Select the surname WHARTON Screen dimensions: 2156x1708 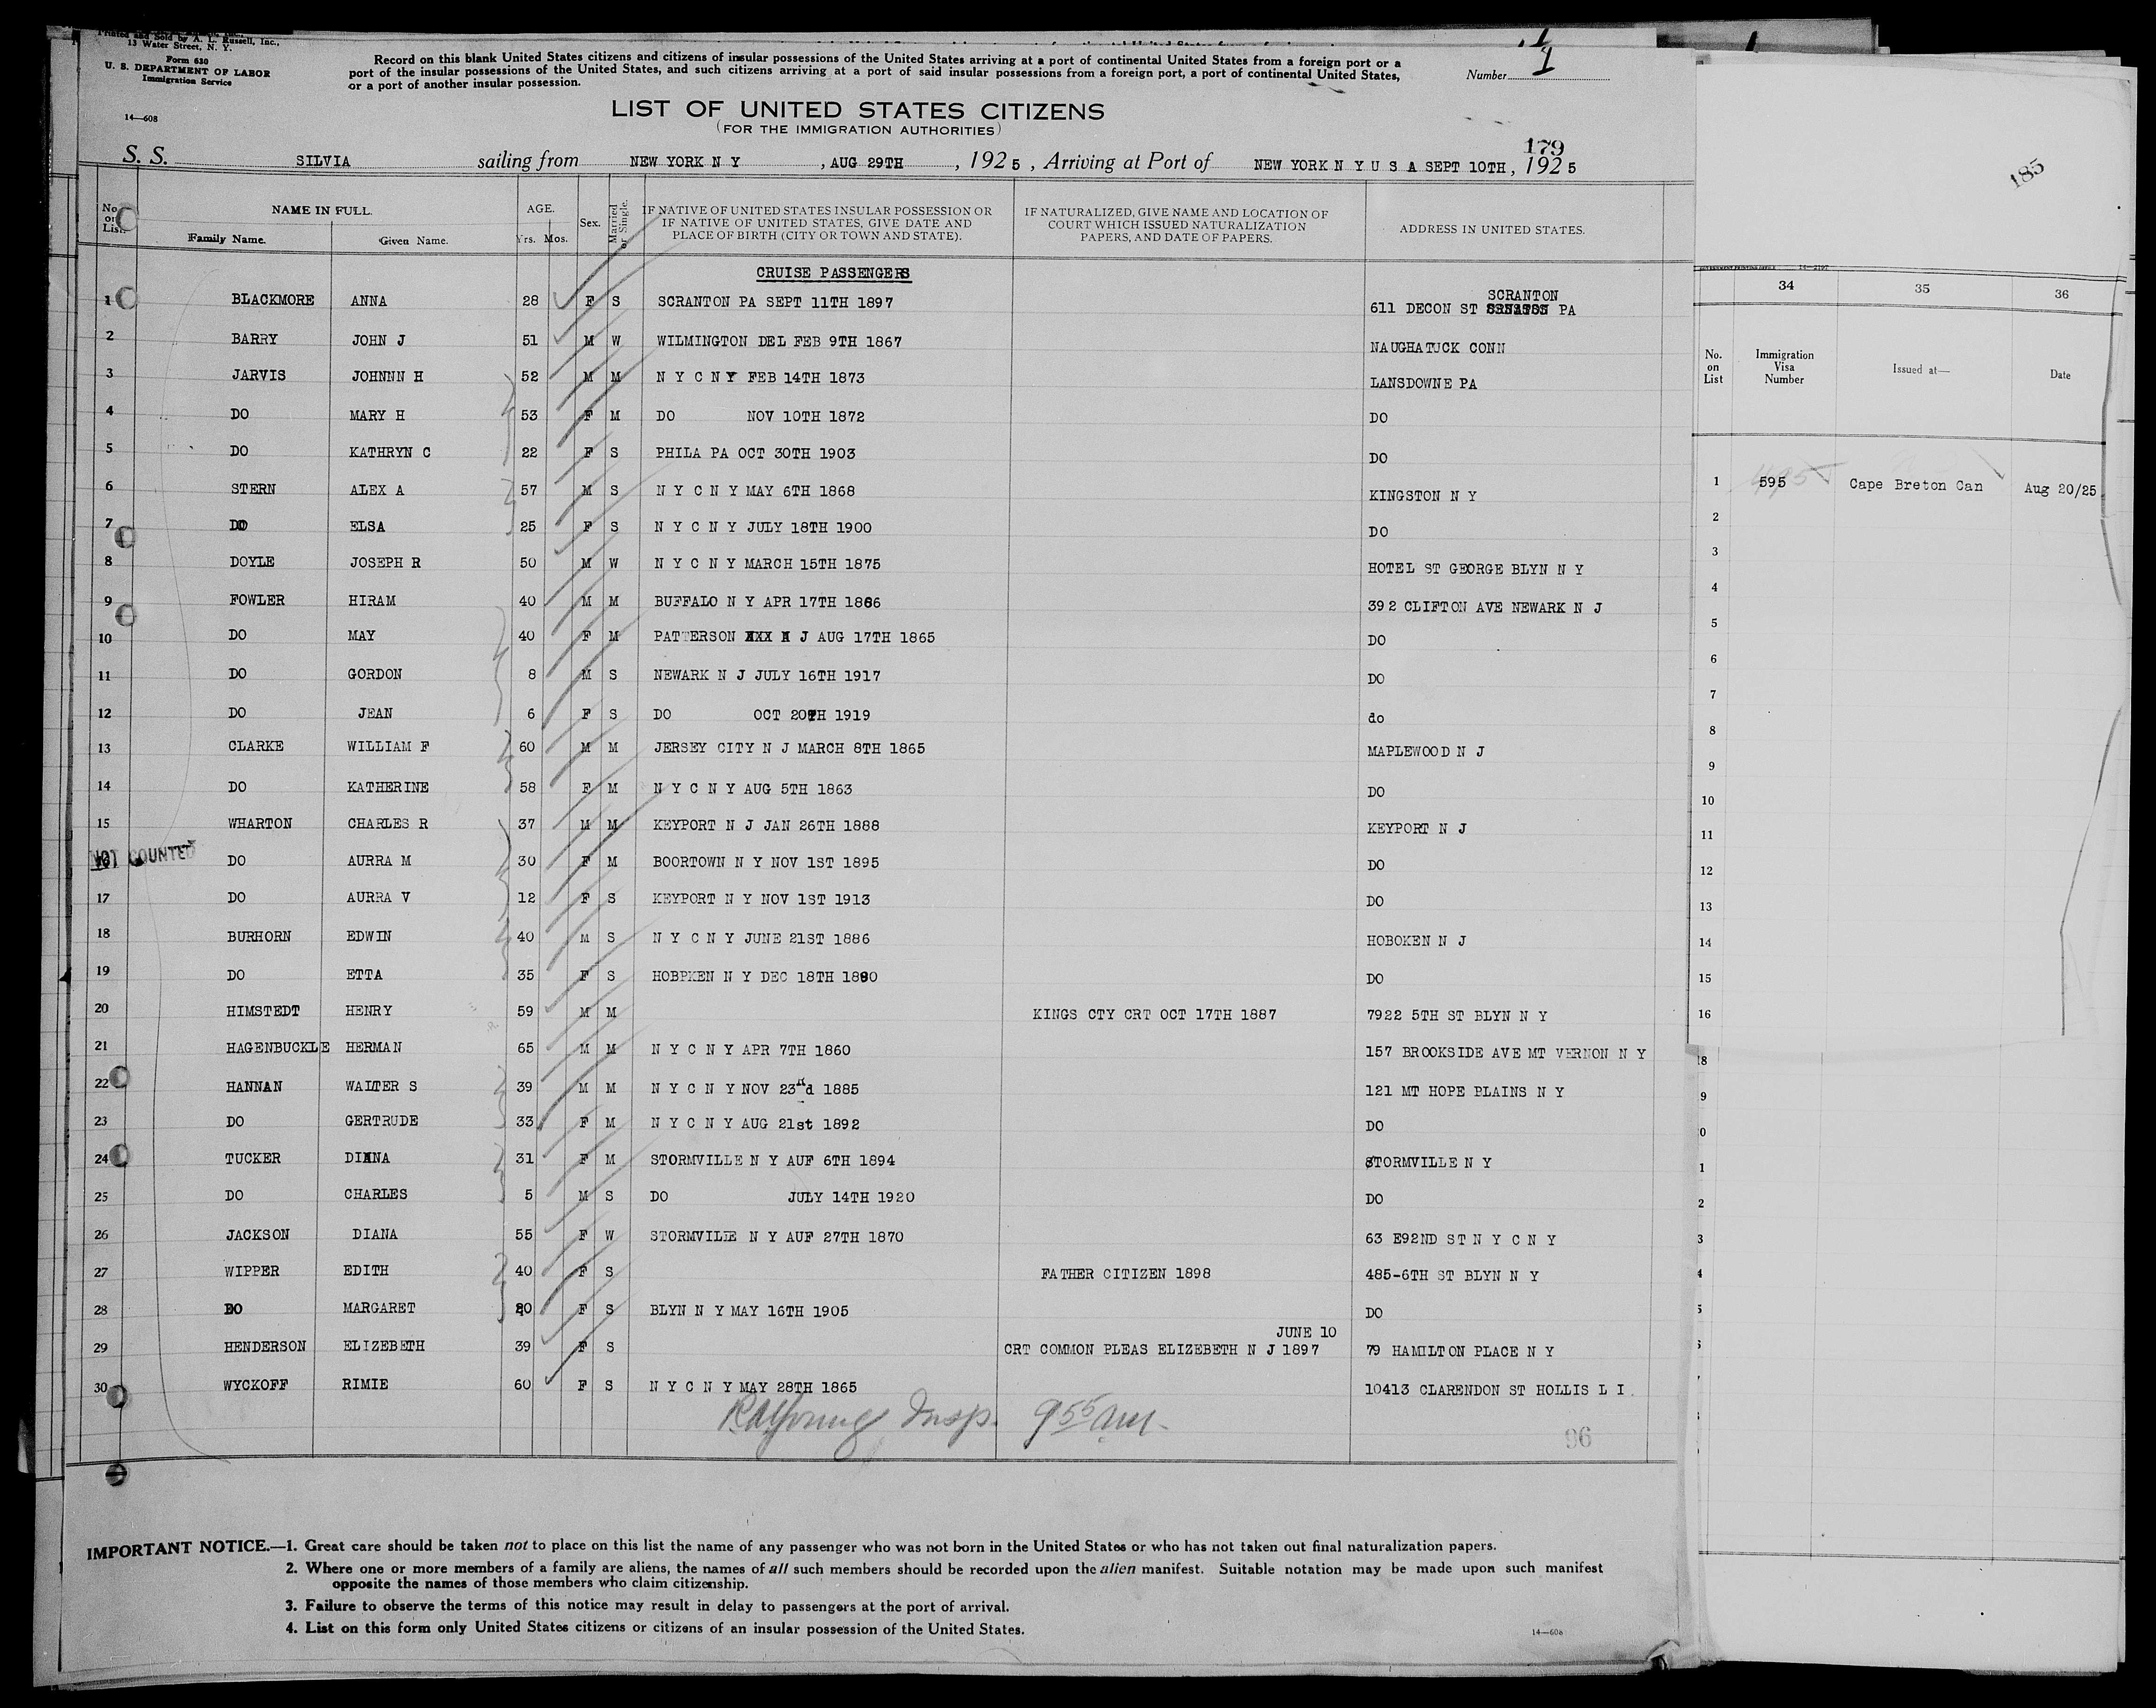tap(260, 825)
